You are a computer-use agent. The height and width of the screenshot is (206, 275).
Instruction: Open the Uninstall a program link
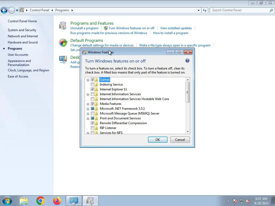point(84,28)
